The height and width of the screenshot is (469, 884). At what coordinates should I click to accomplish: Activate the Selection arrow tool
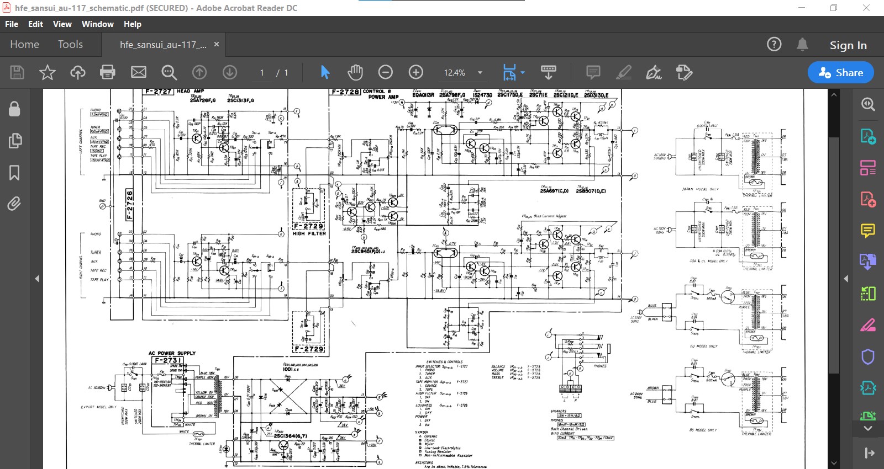(325, 72)
